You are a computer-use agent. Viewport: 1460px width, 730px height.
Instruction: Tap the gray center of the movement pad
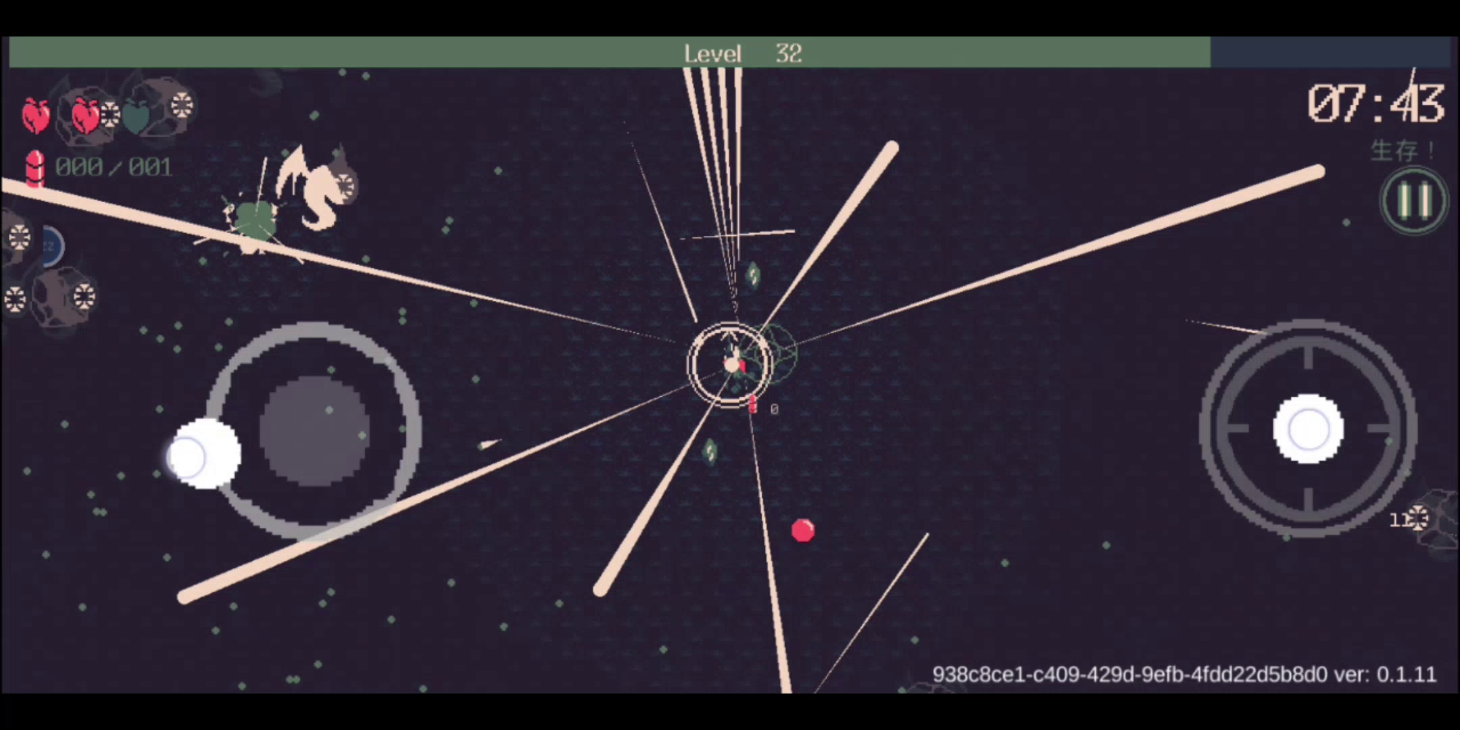[314, 431]
